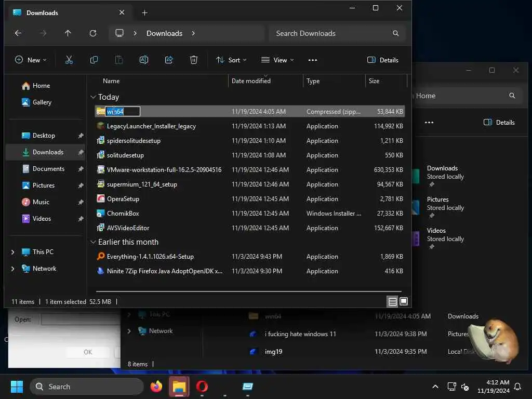Click the win64 rename text box
Viewport: 532px width, 399px height.
click(x=123, y=111)
